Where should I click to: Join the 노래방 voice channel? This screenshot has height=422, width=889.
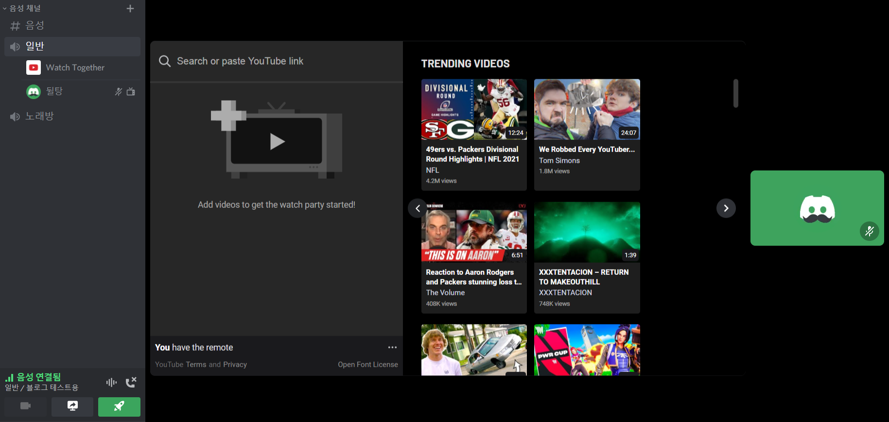click(x=72, y=116)
